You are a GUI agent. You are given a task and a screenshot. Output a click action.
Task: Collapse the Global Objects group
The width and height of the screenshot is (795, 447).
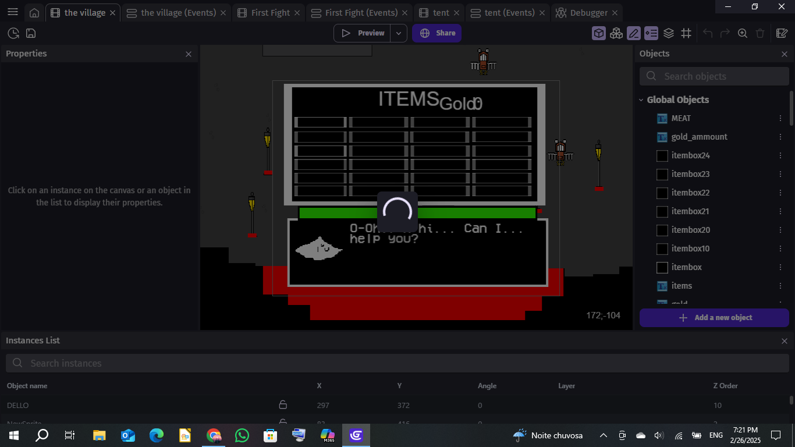(x=641, y=100)
